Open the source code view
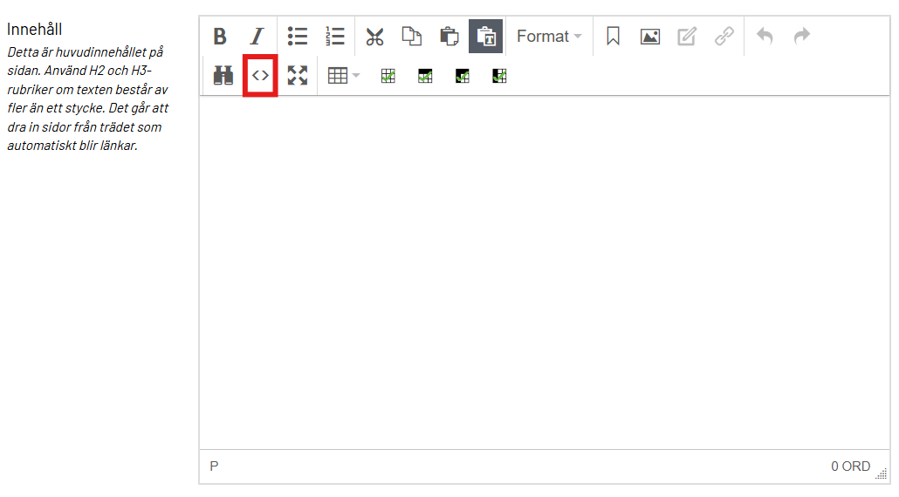The height and width of the screenshot is (497, 899). tap(260, 76)
